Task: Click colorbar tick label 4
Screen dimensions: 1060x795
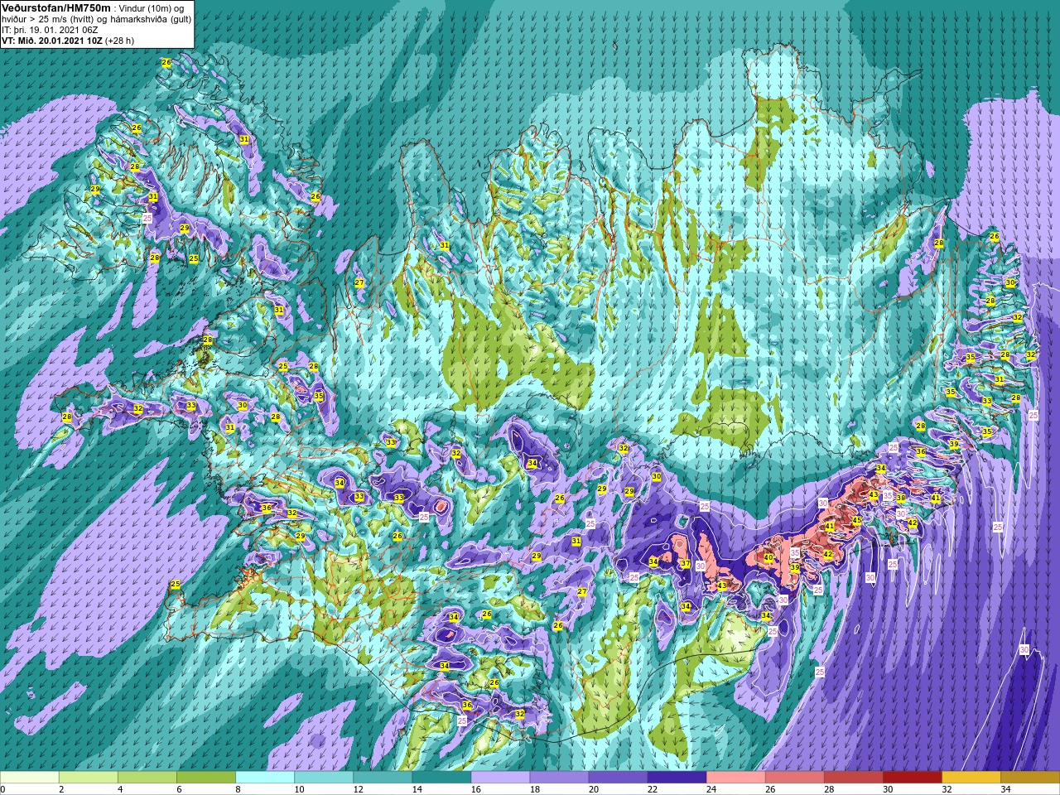Action: tap(120, 789)
